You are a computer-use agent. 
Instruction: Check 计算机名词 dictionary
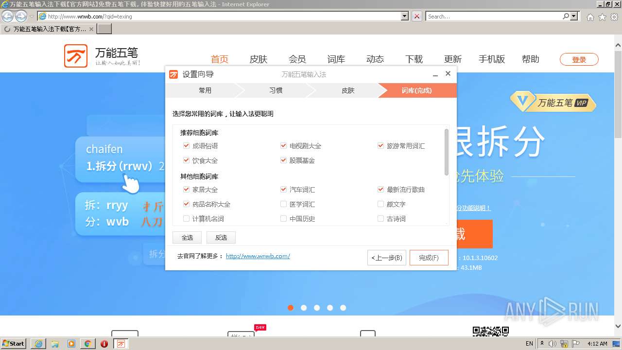(186, 219)
